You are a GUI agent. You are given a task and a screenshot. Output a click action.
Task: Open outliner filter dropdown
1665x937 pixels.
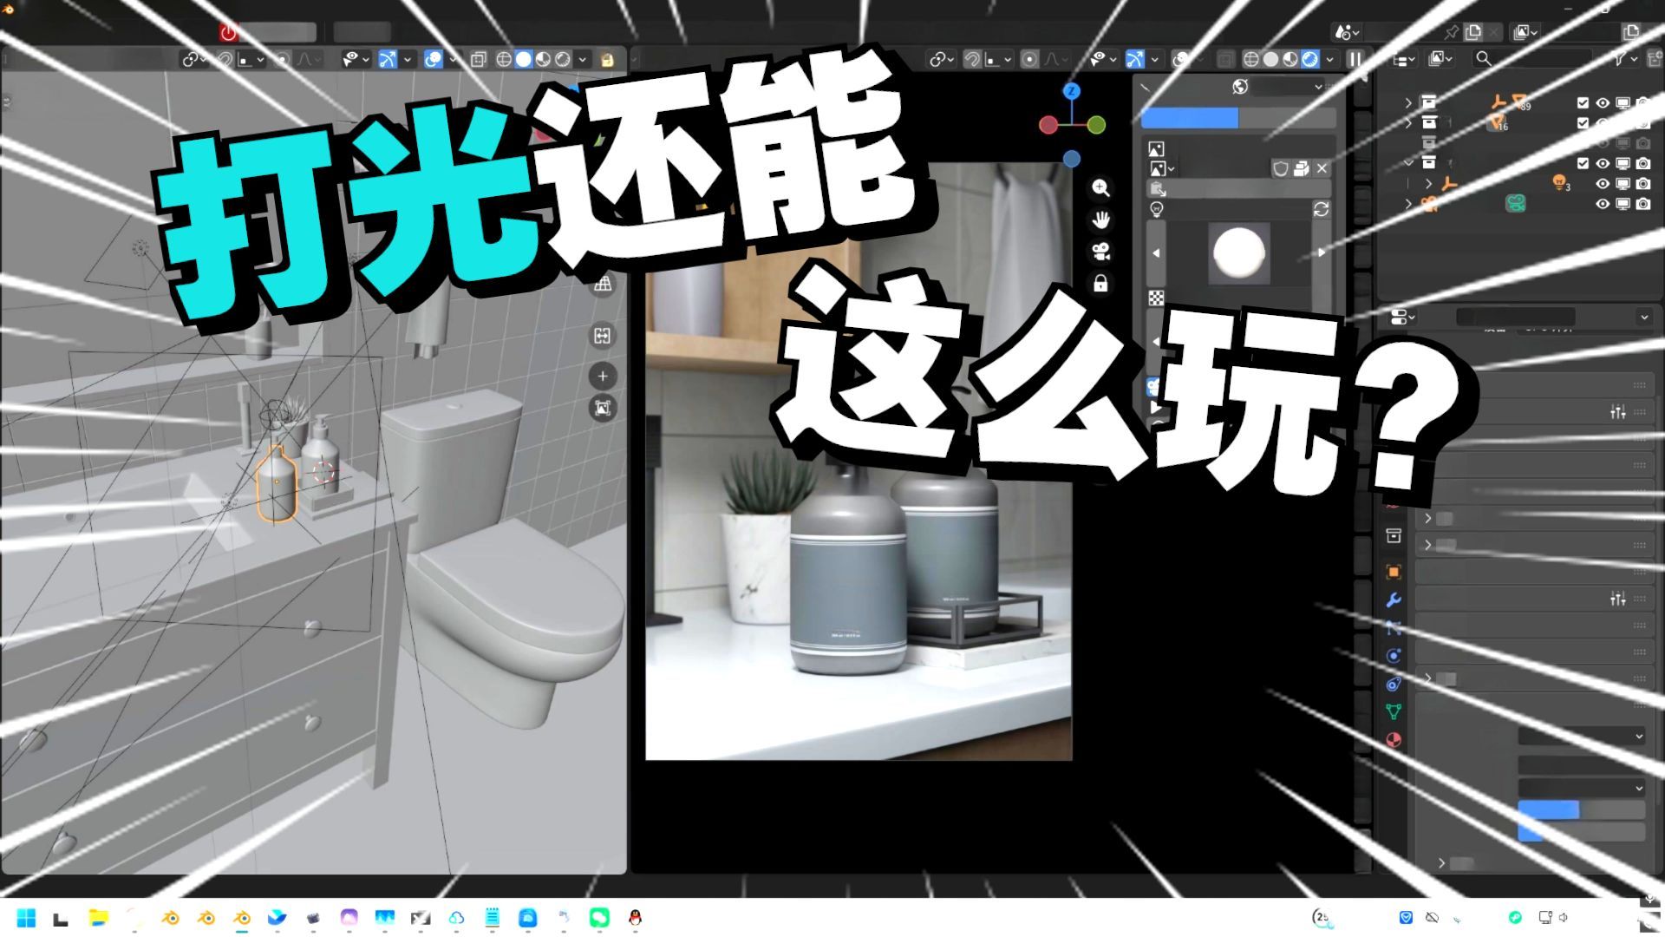[1624, 59]
